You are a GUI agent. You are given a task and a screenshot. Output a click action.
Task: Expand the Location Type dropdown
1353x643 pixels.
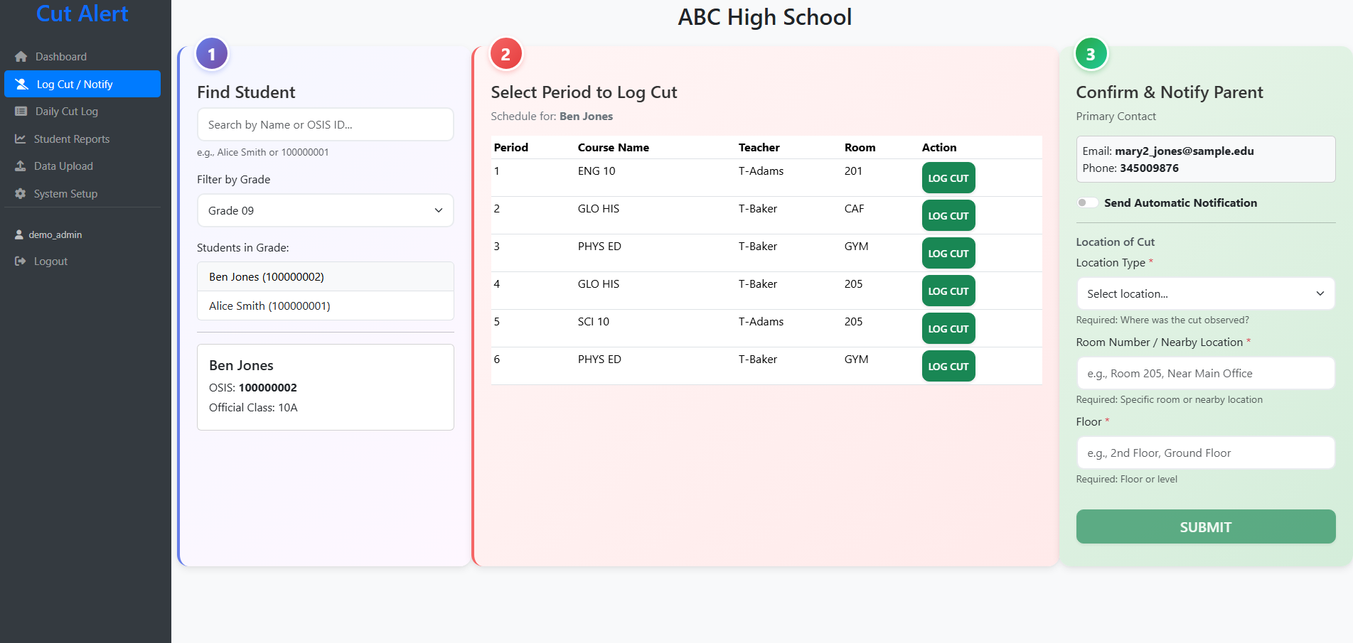(1205, 294)
